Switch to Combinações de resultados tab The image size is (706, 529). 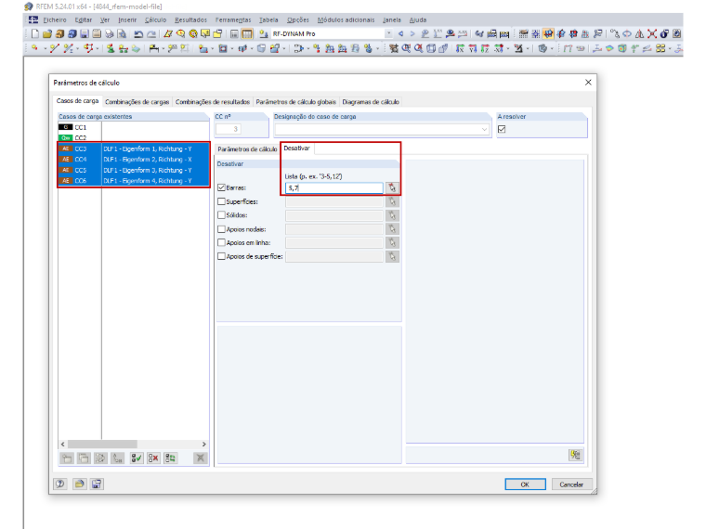(213, 102)
